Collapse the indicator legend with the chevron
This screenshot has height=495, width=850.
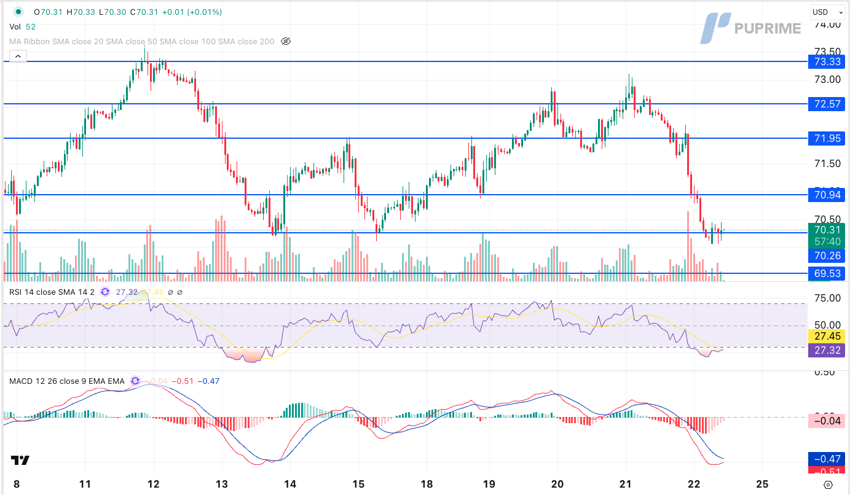click(18, 57)
